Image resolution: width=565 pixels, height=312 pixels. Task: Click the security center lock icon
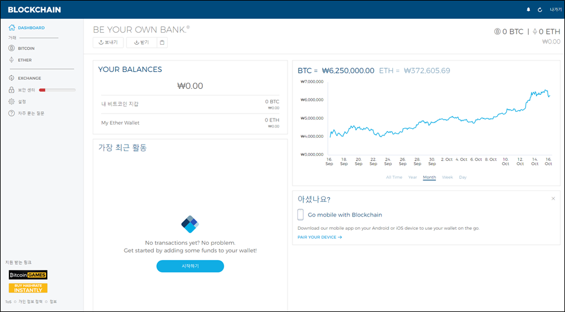pyautogui.click(x=12, y=90)
